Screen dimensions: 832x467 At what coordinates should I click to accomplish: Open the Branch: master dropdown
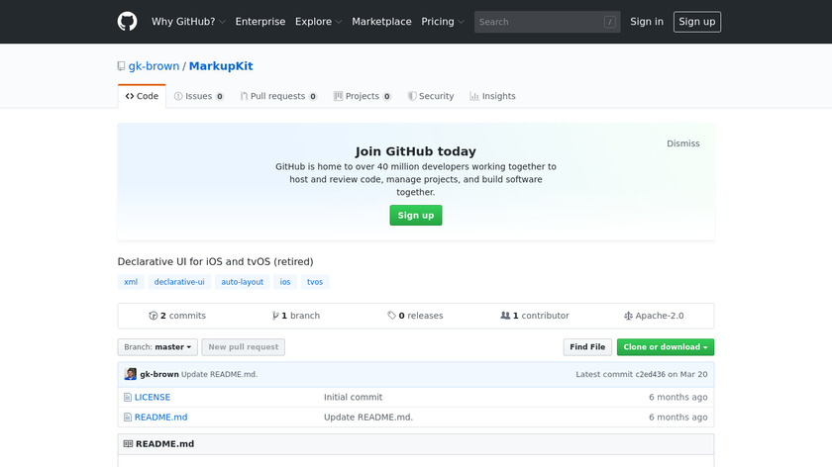[x=156, y=347]
